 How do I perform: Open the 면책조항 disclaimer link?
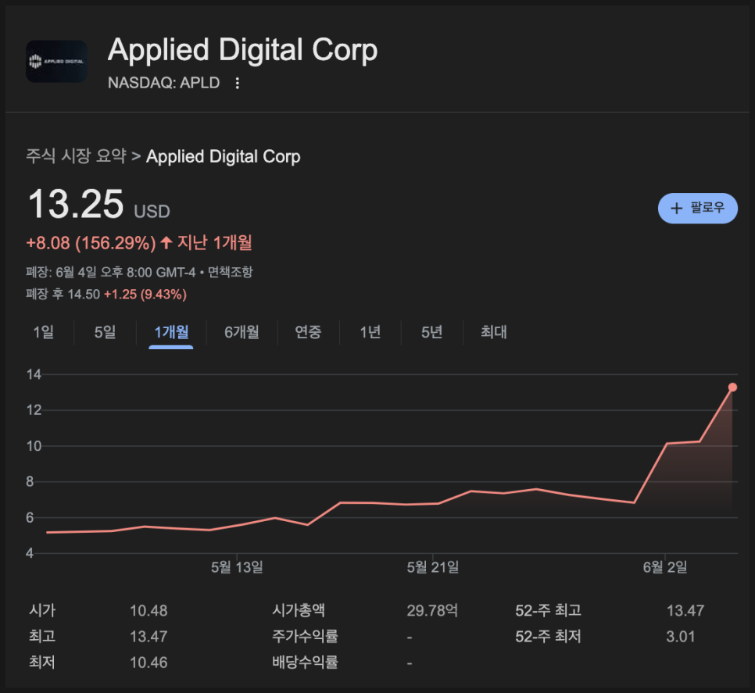[x=230, y=273]
